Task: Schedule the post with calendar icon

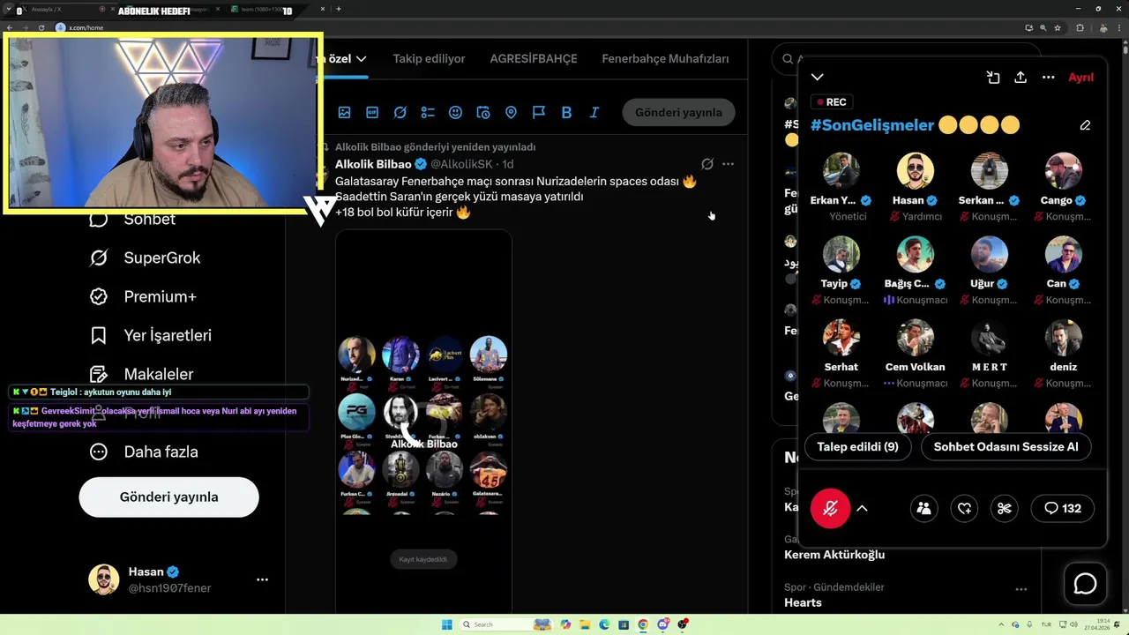Action: [x=483, y=113]
